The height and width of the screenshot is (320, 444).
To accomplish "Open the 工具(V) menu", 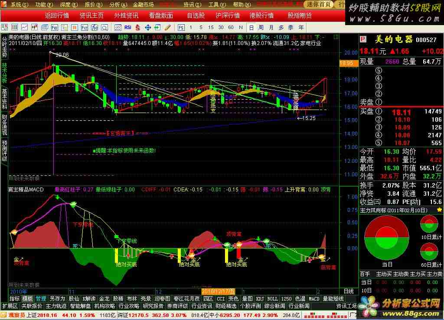I will click(217, 4).
